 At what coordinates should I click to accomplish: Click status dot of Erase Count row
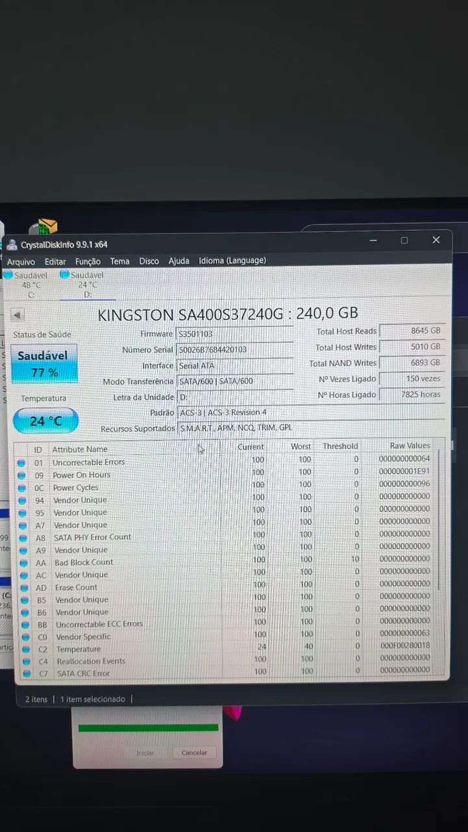(x=24, y=588)
